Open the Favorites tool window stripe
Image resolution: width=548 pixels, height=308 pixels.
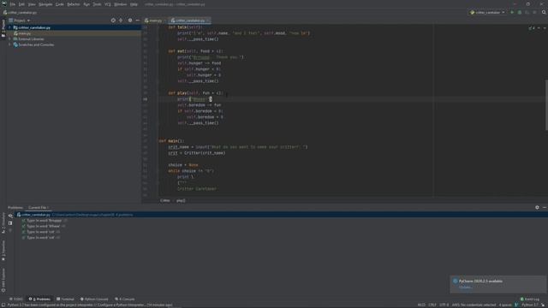[3, 251]
